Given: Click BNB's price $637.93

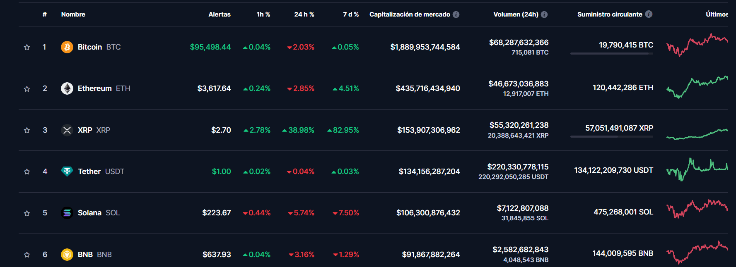Looking at the screenshot, I should [x=217, y=255].
